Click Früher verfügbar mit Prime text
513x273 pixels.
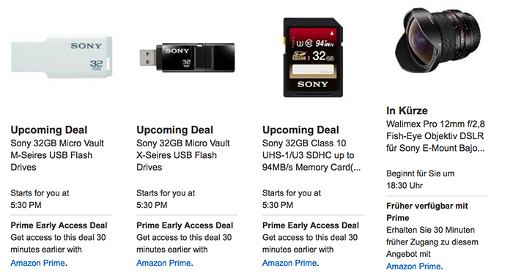tap(427, 212)
